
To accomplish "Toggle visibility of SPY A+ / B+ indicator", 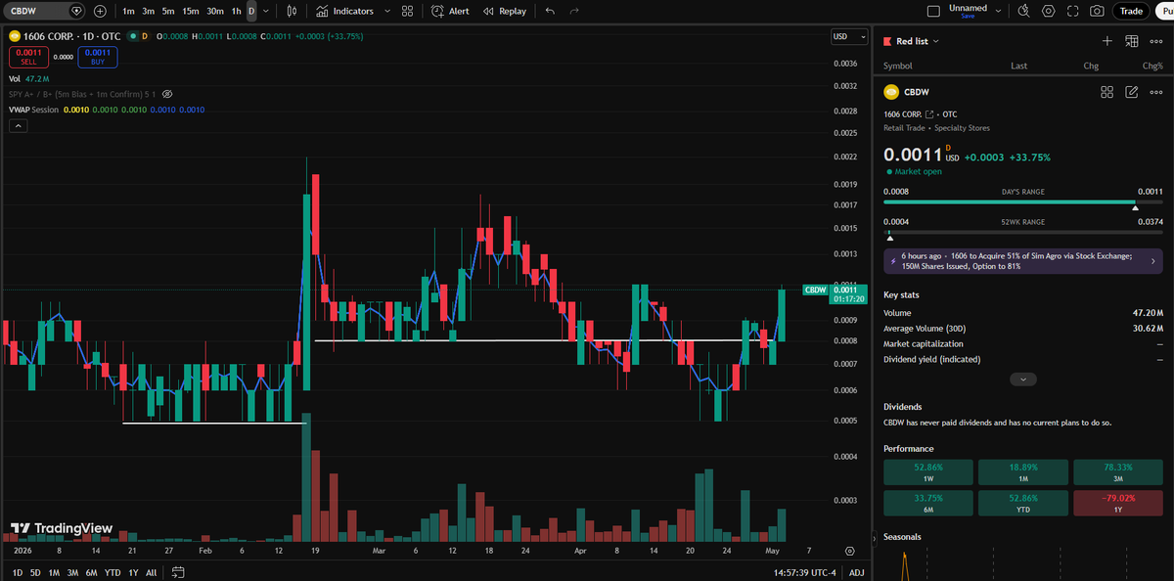I will point(167,94).
